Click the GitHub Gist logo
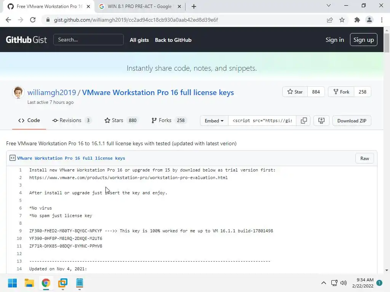Screen dimensions: 390x292 click(x=26, y=40)
